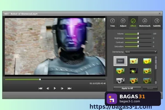Switch to the Adjust tab
The width and height of the screenshot is (165, 110).
(x=123, y=23)
